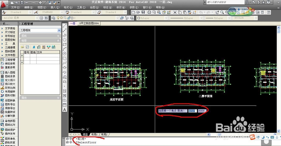This screenshot has width=281, height=146.
Task: Click the floor table checkmark icon
Action: click(x=49, y=47)
